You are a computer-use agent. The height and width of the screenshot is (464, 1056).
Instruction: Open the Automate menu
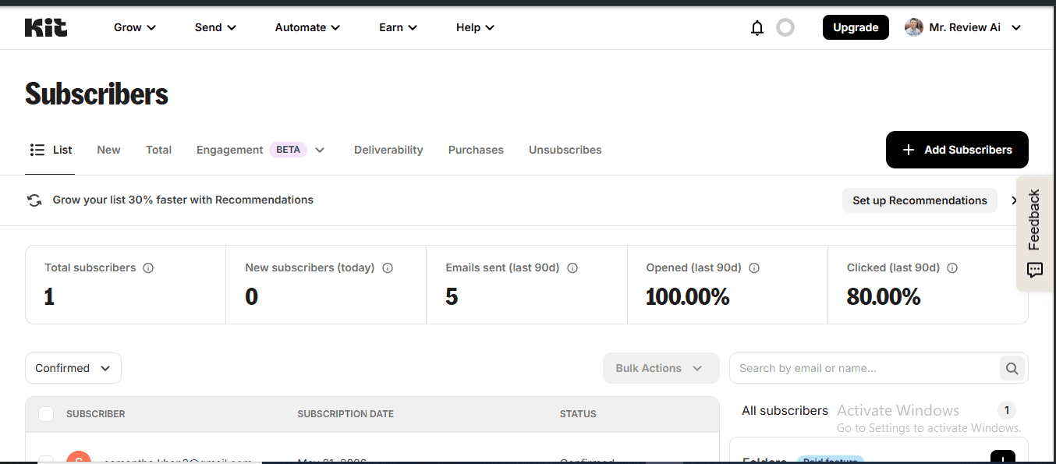click(x=307, y=27)
